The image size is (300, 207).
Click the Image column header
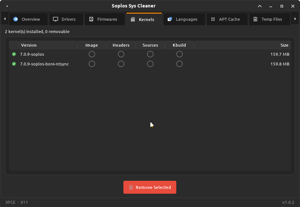point(92,45)
